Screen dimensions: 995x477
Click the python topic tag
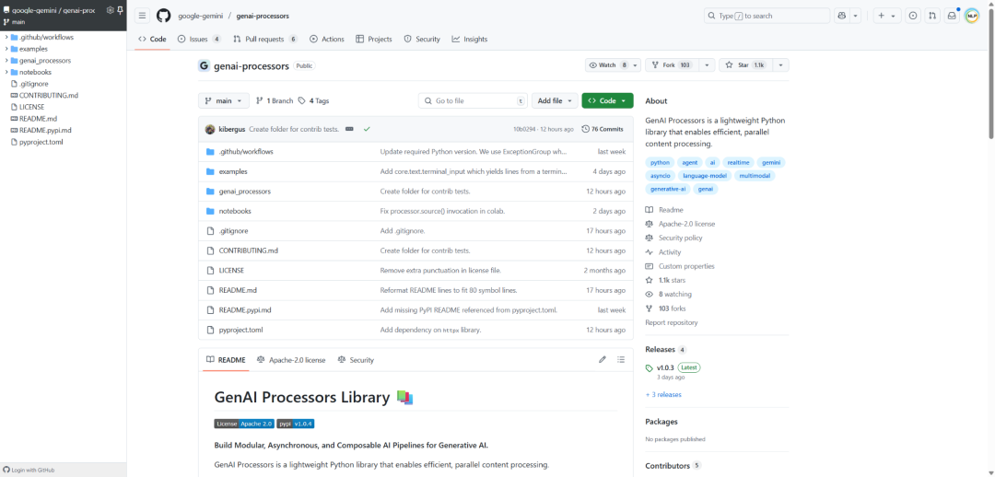pos(660,162)
